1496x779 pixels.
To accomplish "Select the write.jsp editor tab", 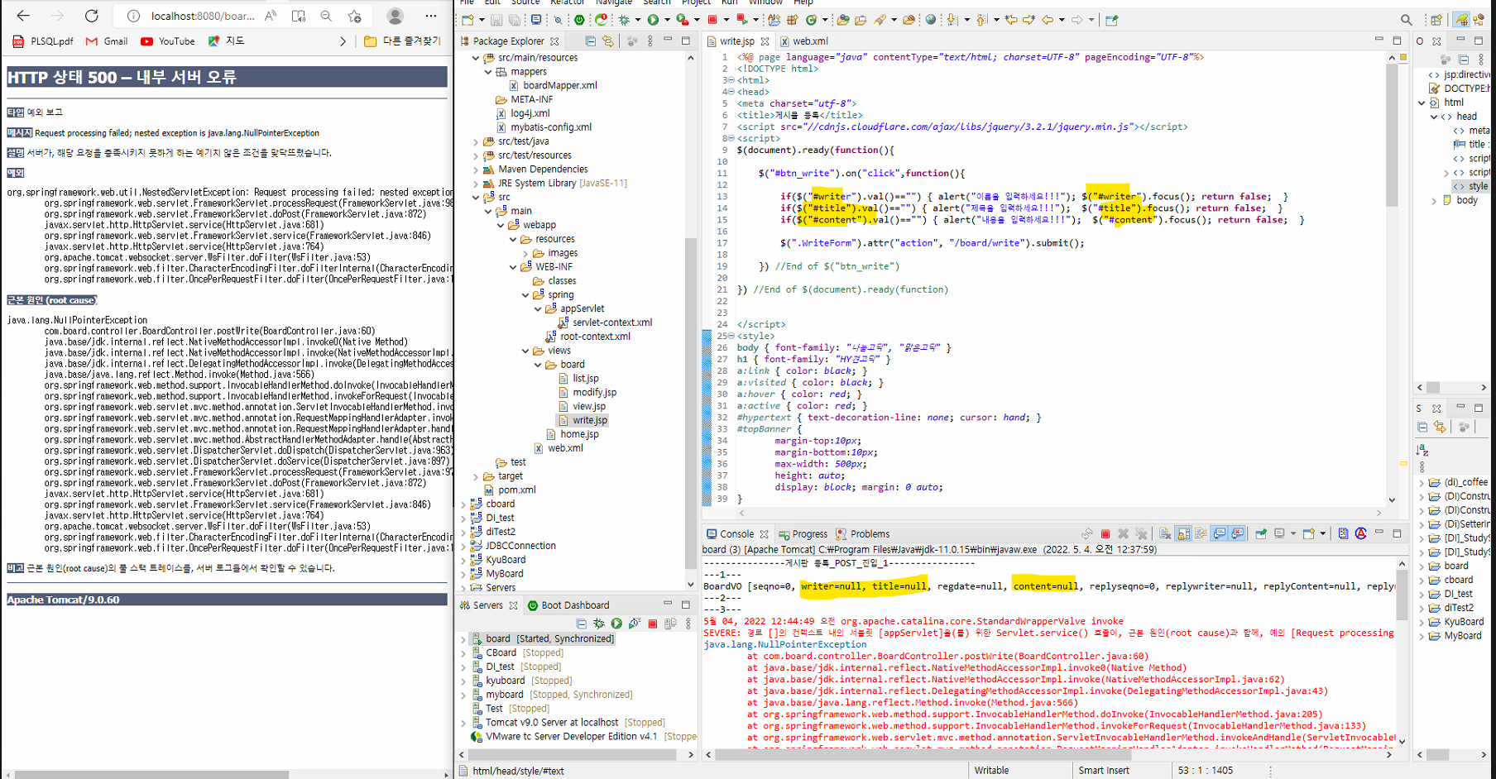I will pos(737,41).
